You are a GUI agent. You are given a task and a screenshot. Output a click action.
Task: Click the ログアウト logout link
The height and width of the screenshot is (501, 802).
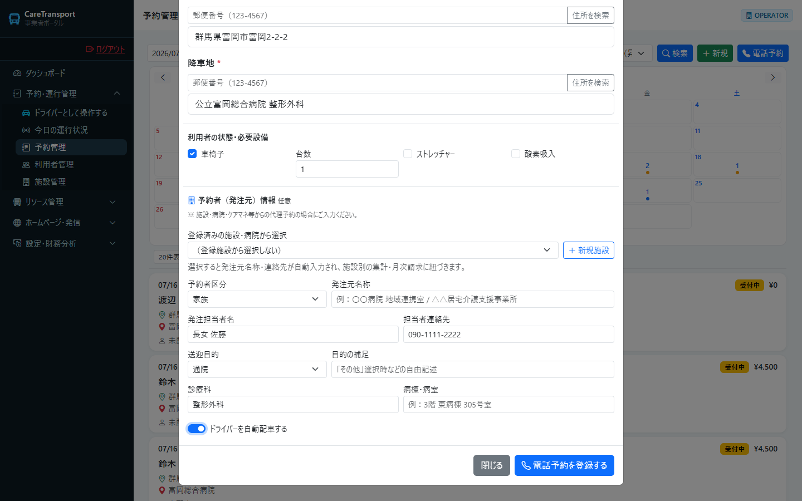pyautogui.click(x=105, y=49)
